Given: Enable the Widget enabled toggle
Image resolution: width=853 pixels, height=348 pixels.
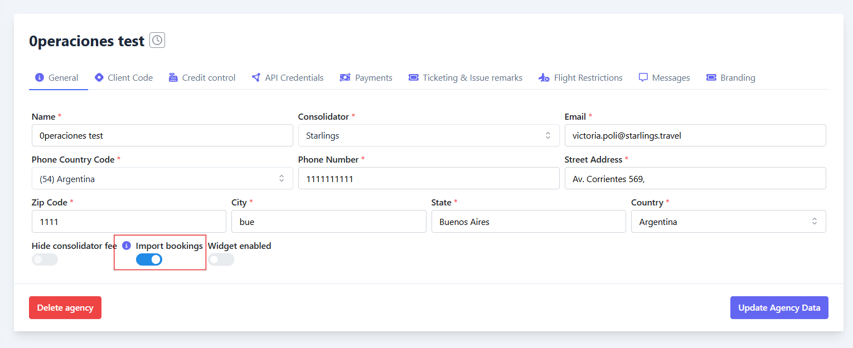Looking at the screenshot, I should [221, 259].
